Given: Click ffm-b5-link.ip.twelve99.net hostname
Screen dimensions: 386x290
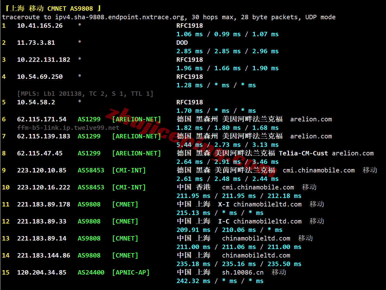Looking at the screenshot, I should click(x=68, y=128).
